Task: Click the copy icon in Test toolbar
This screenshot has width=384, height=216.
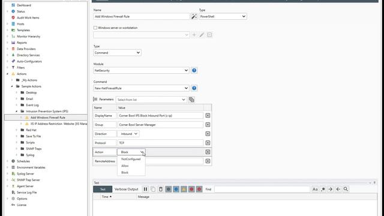Action: tap(153, 189)
